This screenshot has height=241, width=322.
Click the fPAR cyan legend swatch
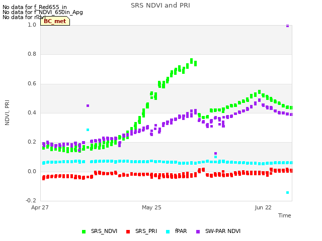[168, 232]
